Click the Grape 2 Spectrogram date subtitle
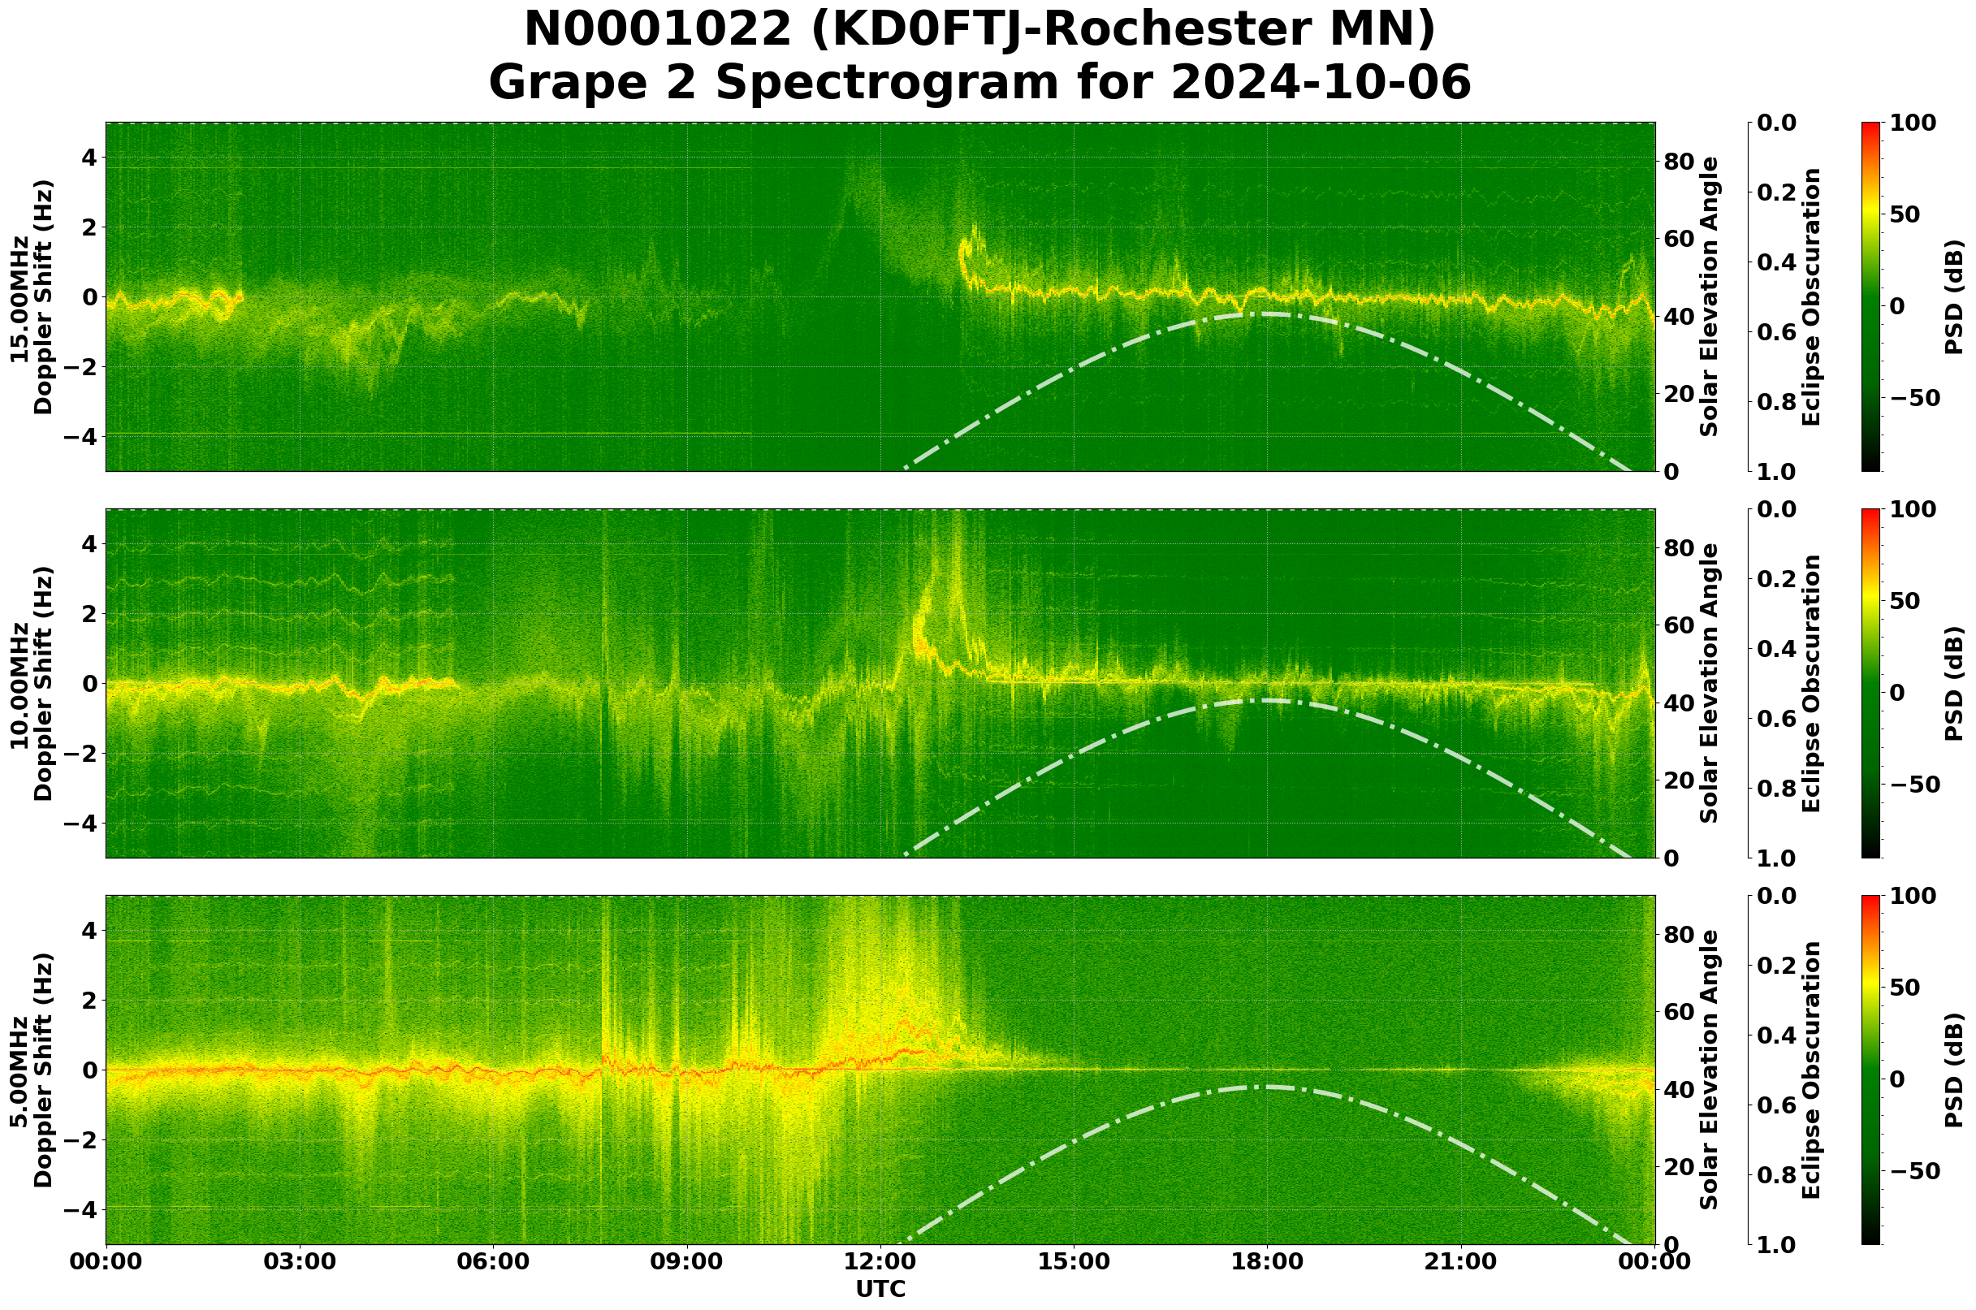 click(979, 83)
